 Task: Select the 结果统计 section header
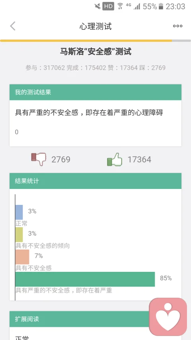coord(95,181)
